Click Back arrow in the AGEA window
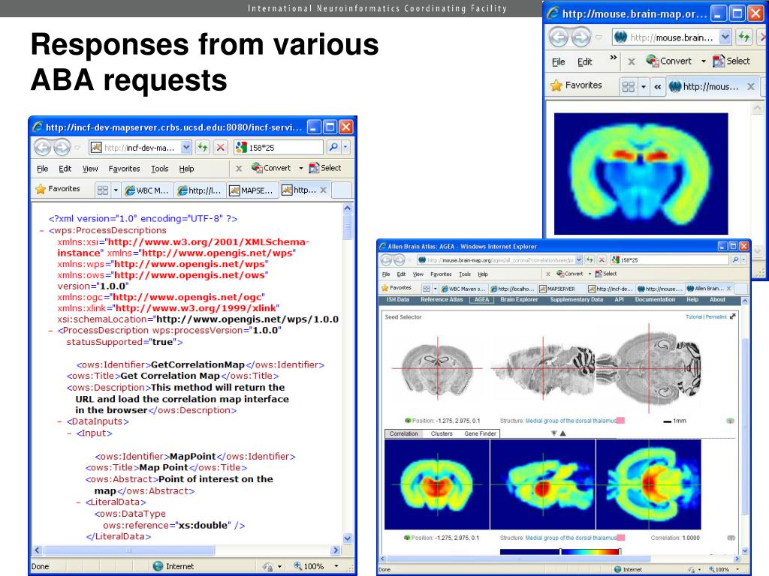 385,259
